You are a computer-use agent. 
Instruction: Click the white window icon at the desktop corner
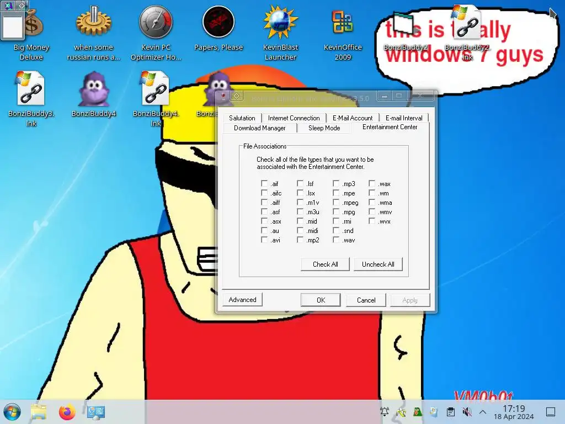point(12,26)
